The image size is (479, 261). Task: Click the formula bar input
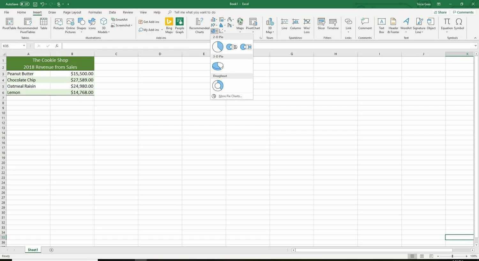[x=268, y=46]
